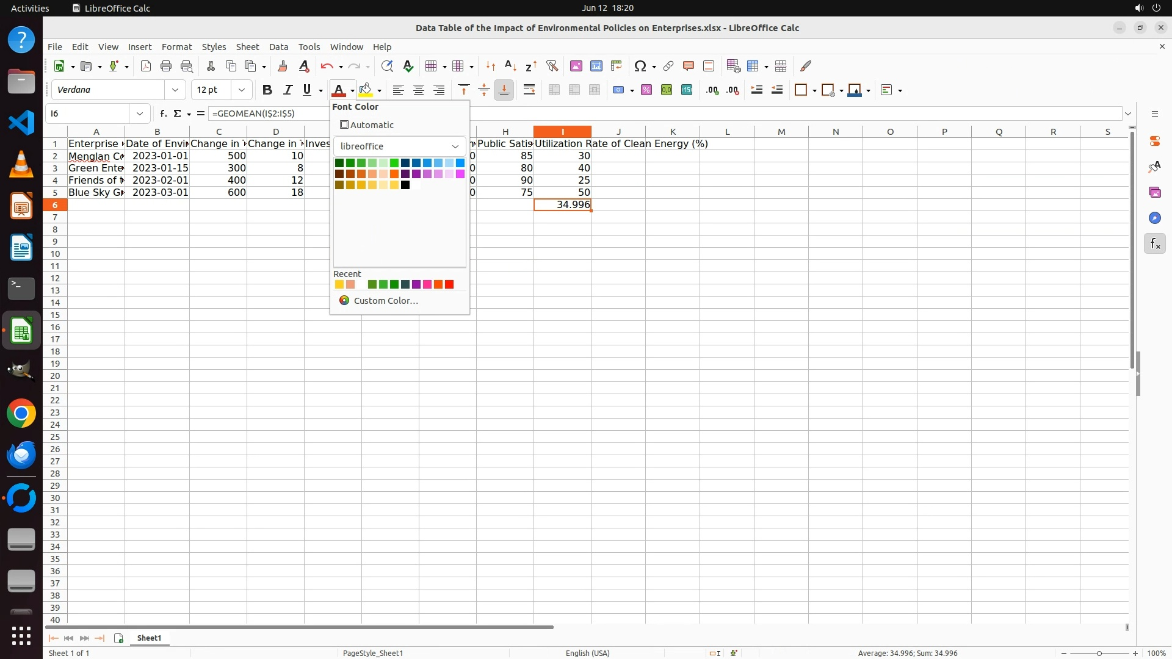
Task: Toggle Italic formatting
Action: (288, 90)
